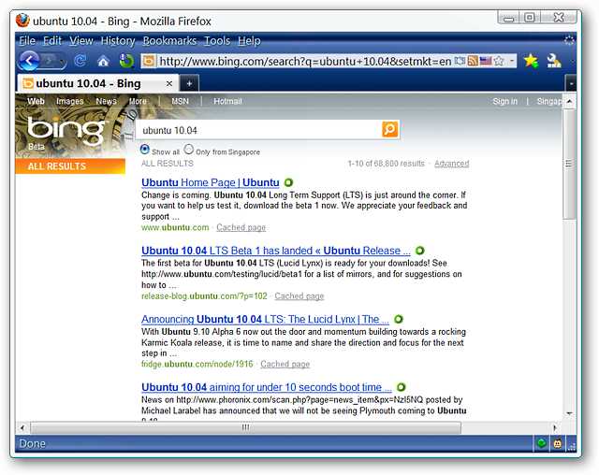Image resolution: width=599 pixels, height=475 pixels.
Task: Open Cached page for fridge.ubuntu.com
Action: click(x=285, y=365)
